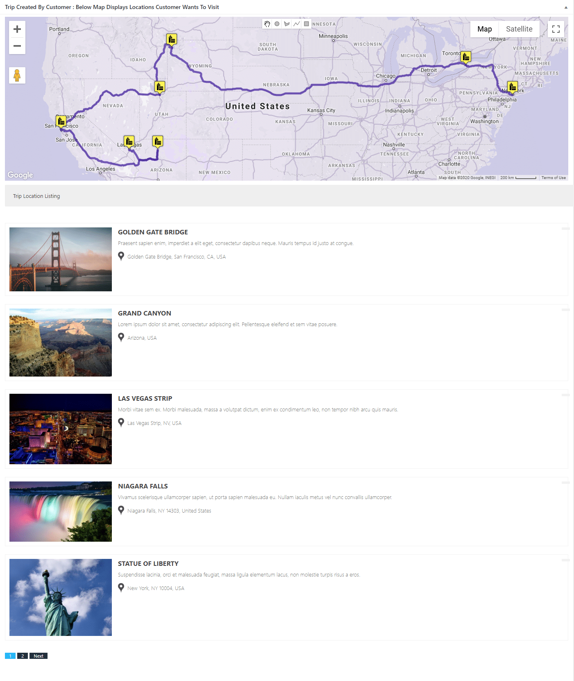This screenshot has height=681, width=574.
Task: Open the Terms of Use link
Action: coord(554,178)
